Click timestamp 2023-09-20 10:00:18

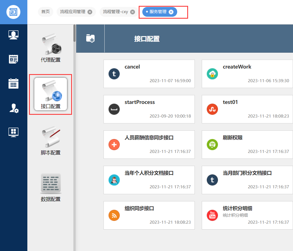[170, 116]
